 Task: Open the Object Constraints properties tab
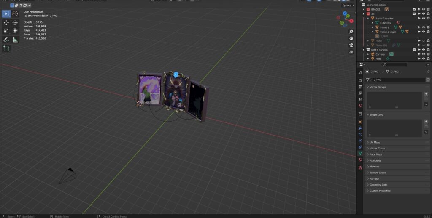pos(360,147)
